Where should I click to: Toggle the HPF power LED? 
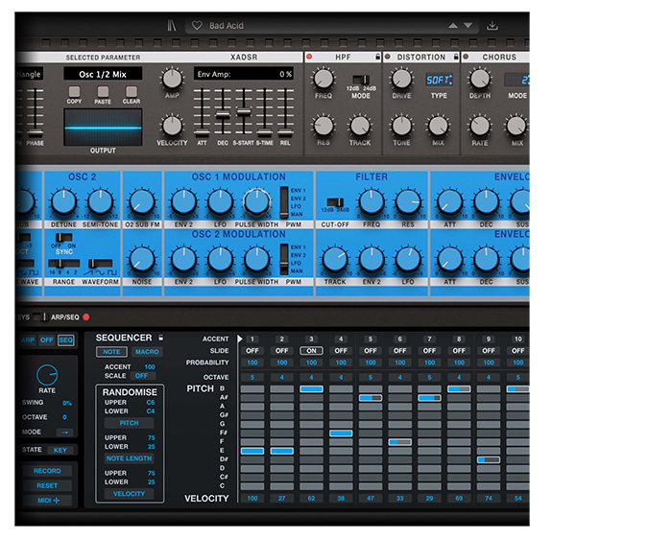pyautogui.click(x=309, y=58)
